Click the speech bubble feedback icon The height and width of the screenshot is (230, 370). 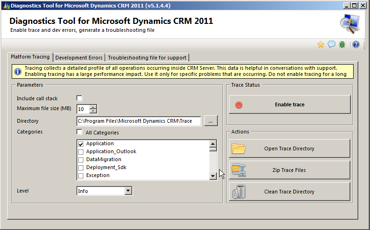(x=332, y=45)
